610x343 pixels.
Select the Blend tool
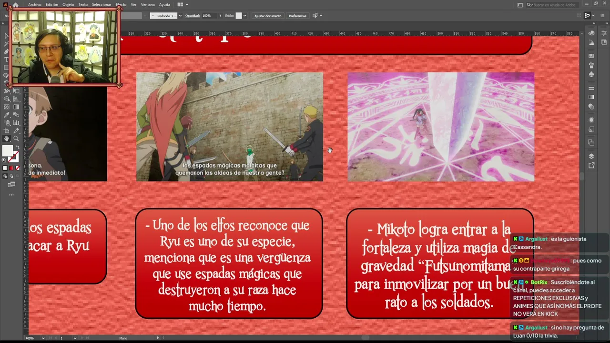pyautogui.click(x=16, y=115)
